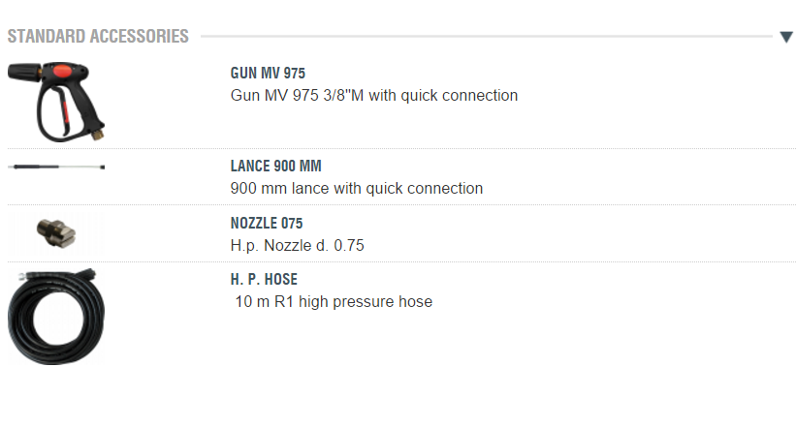
Task: Select the LANCE 900 MM title
Action: pyautogui.click(x=275, y=166)
